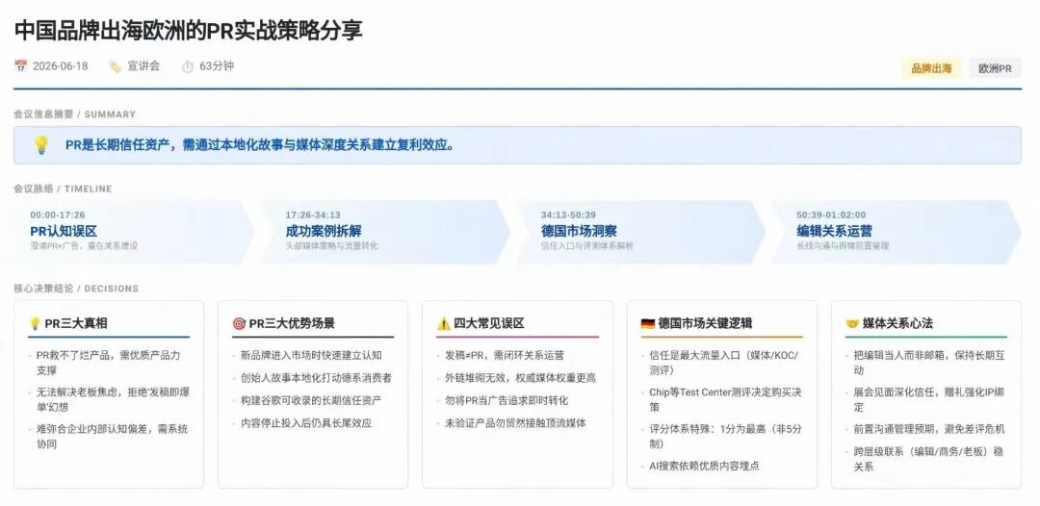Click bullet 未验证产品勿贸然接触顶流媒体

pos(515,423)
